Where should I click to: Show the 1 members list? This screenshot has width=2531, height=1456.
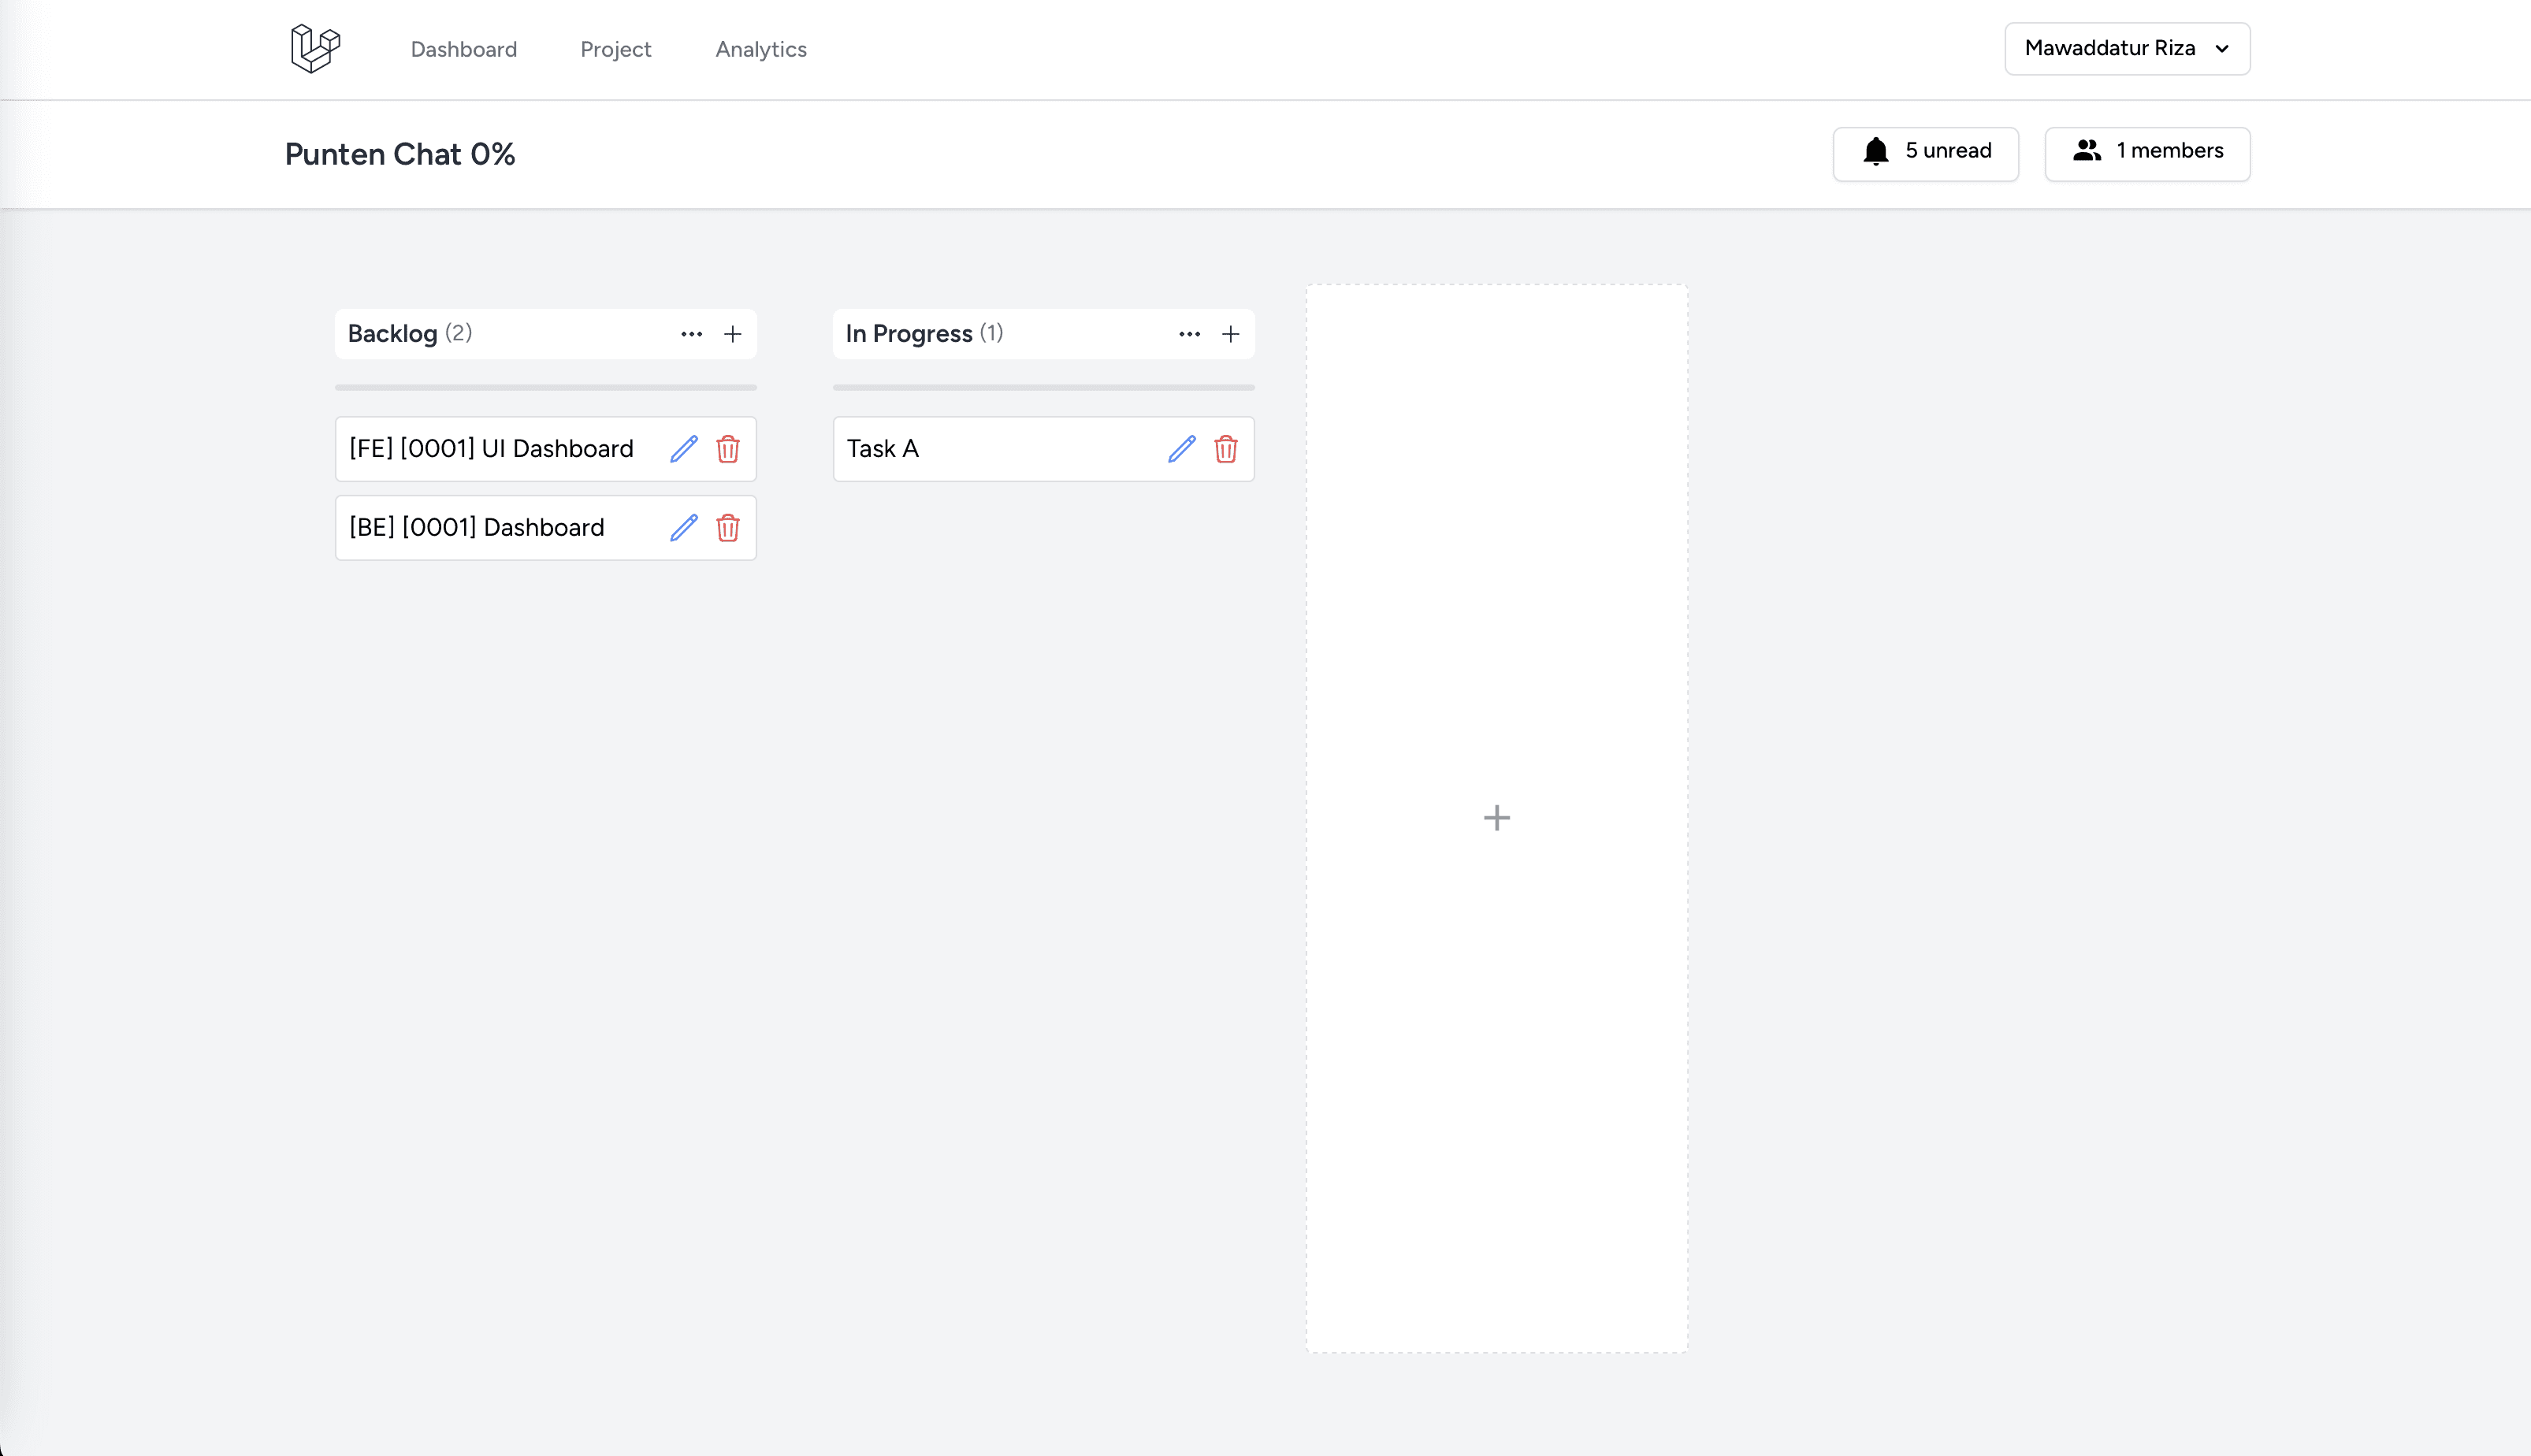[2147, 152]
